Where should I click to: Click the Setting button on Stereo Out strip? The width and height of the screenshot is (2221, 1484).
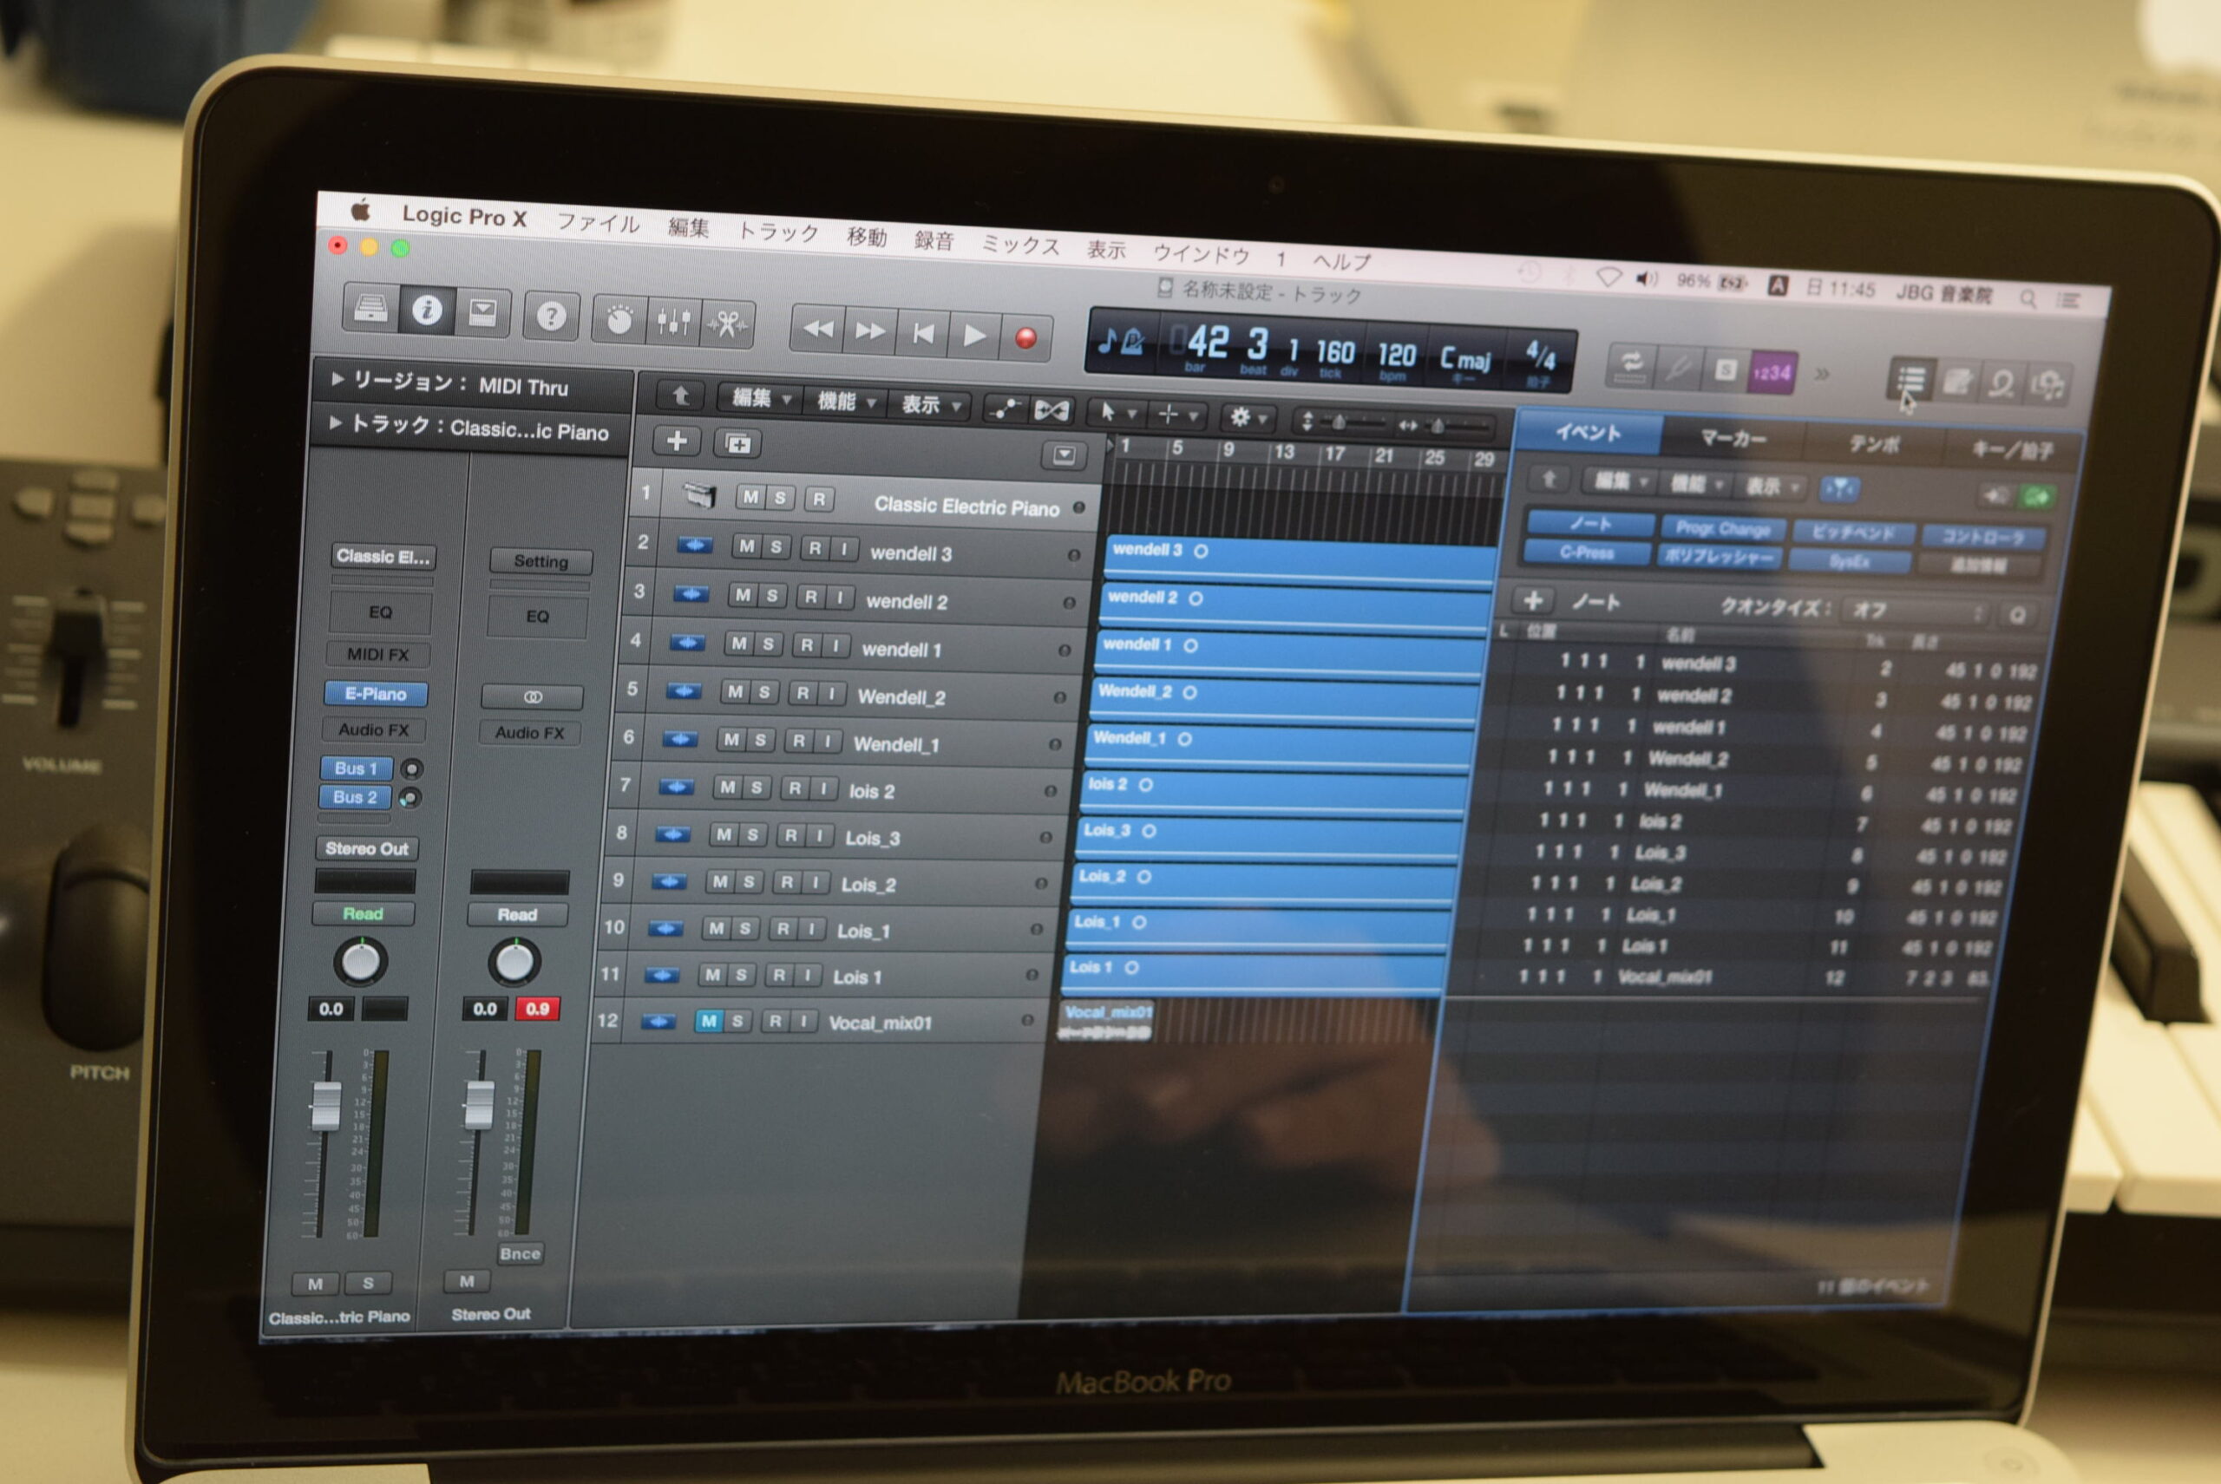(541, 561)
